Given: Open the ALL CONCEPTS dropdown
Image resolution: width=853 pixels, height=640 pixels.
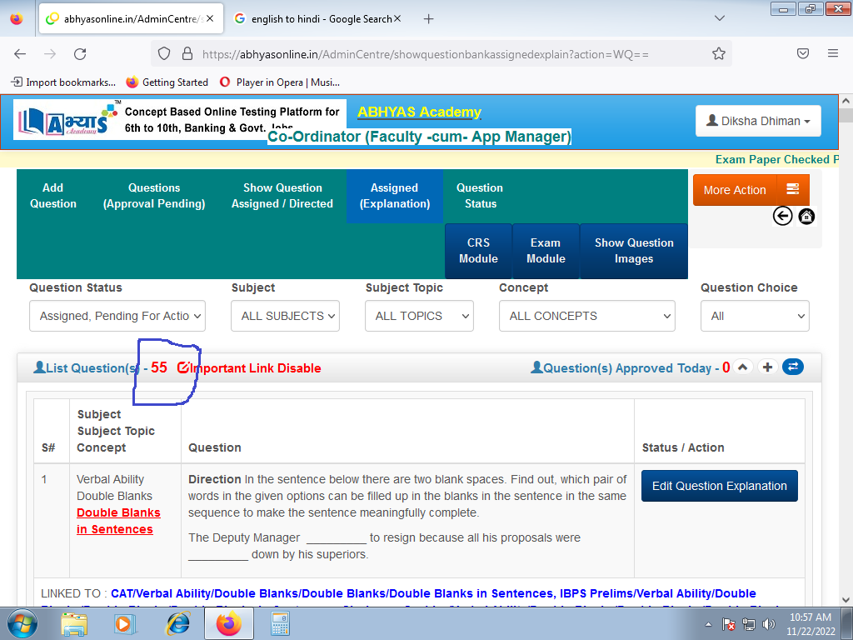Looking at the screenshot, I should coord(586,316).
